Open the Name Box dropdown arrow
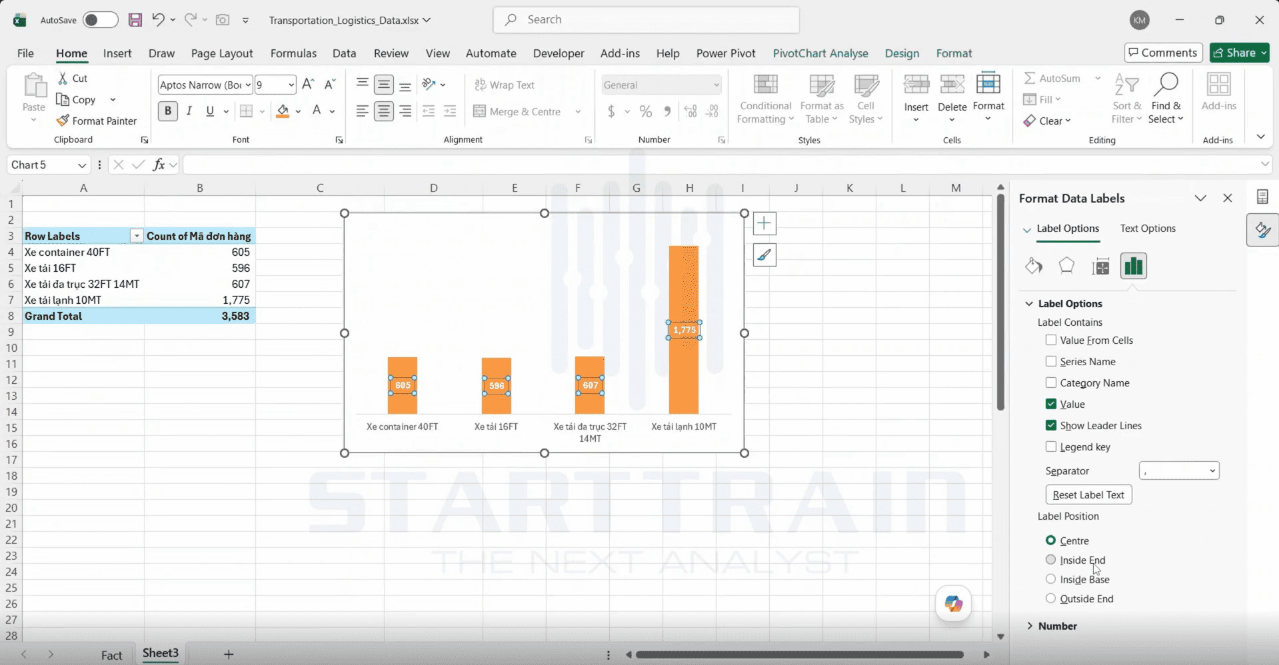Image resolution: width=1279 pixels, height=665 pixels. coord(82,165)
